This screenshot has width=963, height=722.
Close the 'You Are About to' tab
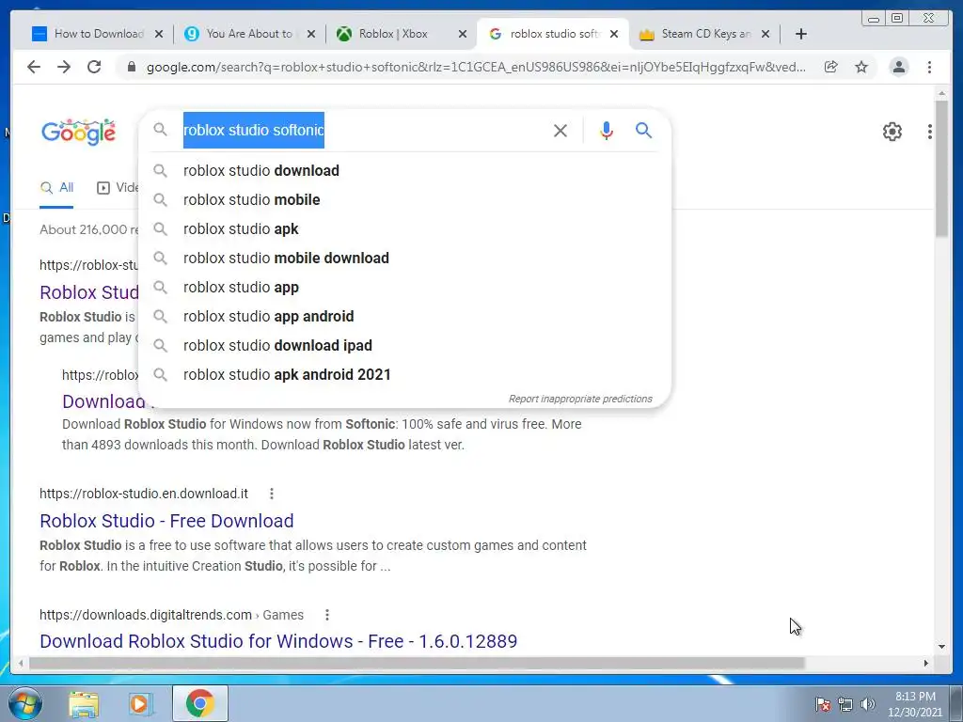311,34
